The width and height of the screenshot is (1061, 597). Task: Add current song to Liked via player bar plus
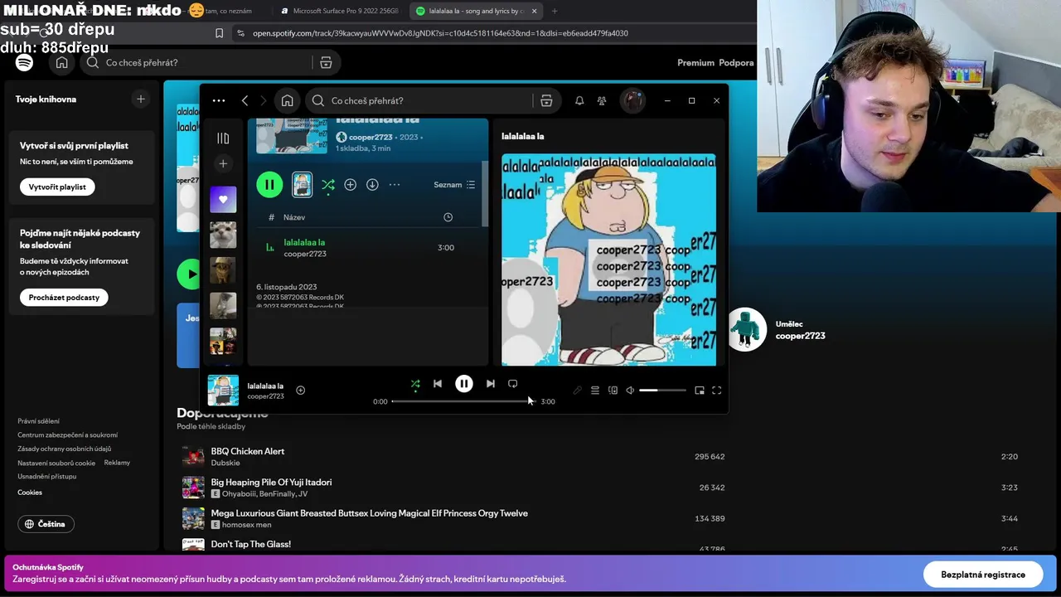coord(300,391)
